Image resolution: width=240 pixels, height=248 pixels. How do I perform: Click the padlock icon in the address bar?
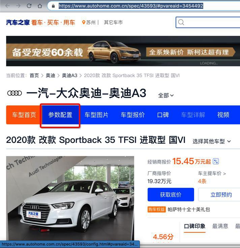pyautogui.click(x=53, y=6)
